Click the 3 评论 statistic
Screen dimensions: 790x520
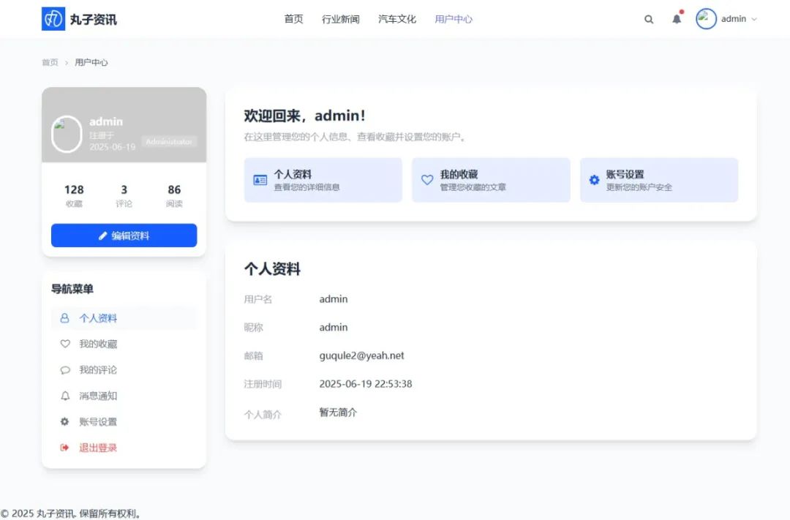pos(124,195)
